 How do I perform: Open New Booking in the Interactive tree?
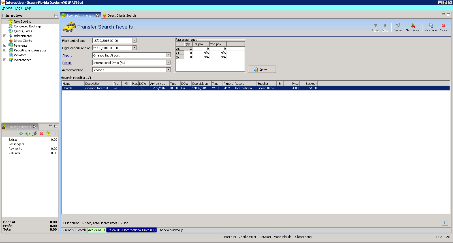(22, 21)
